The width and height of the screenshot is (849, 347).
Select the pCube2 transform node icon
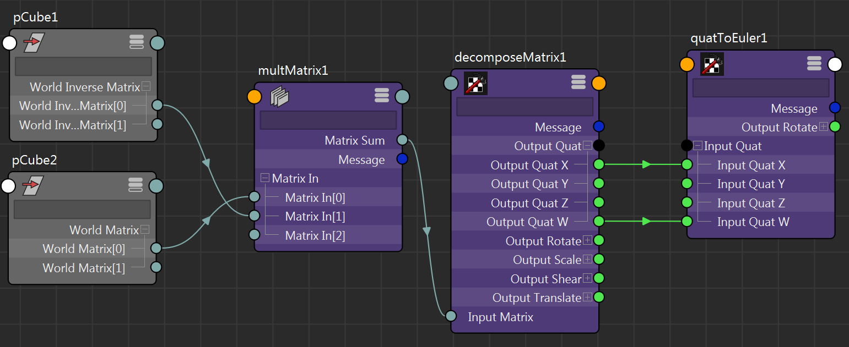point(33,186)
